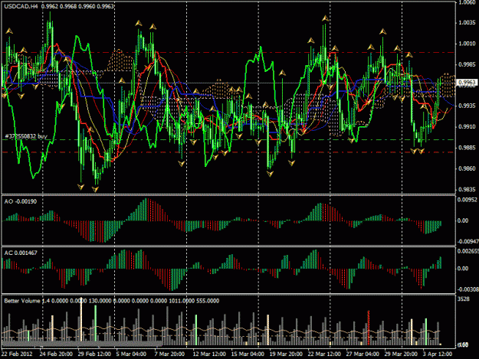Screen dimensions: 479x359
Task: Click the 22 Mar 12:00 time label
Action: [324, 354]
